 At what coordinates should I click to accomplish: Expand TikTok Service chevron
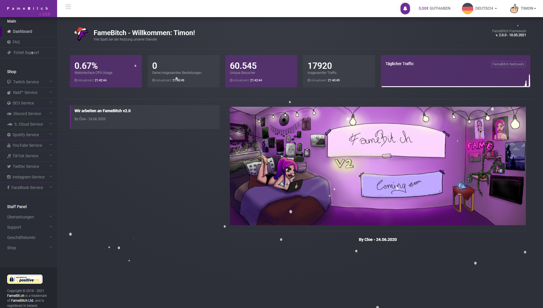pyautogui.click(x=51, y=156)
